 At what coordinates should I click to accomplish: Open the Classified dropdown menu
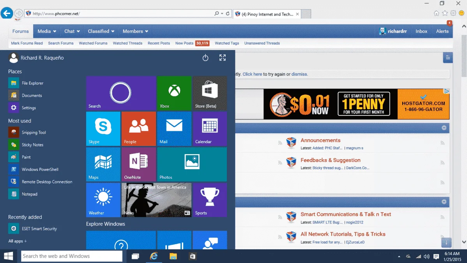[101, 31]
